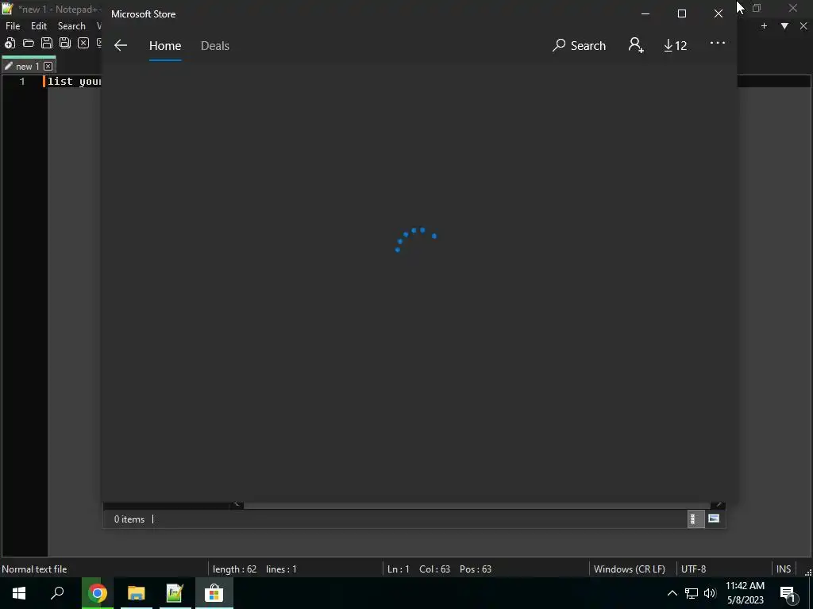The width and height of the screenshot is (813, 609).
Task: Open Notepad++ tab list dropdown triangle
Action: pyautogui.click(x=784, y=26)
